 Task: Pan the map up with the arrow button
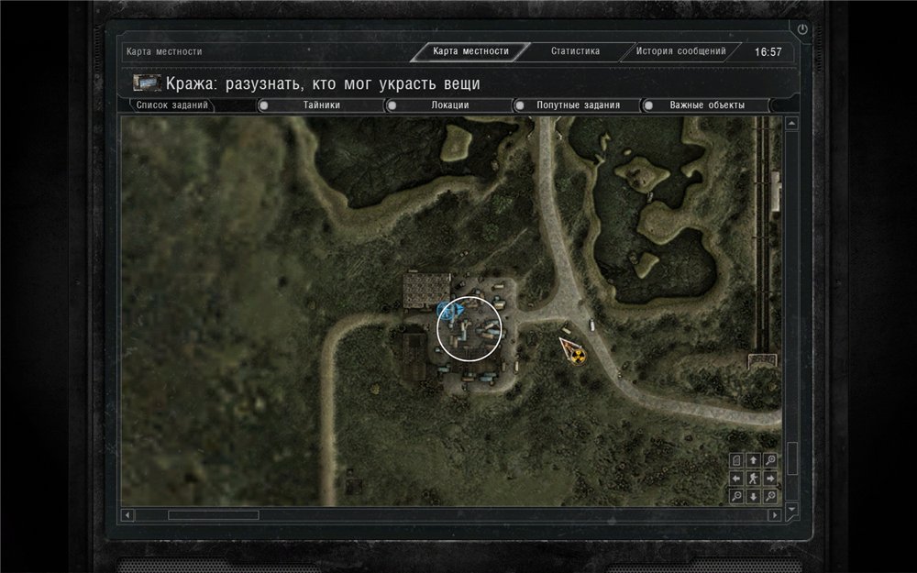[753, 460]
